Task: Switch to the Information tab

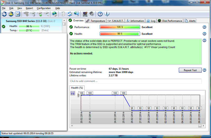Action: tap(135, 21)
